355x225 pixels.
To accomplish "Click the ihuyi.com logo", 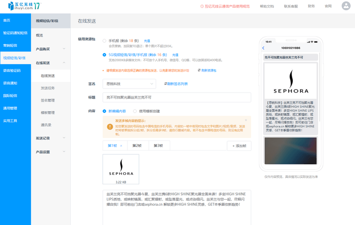I will [24, 6].
